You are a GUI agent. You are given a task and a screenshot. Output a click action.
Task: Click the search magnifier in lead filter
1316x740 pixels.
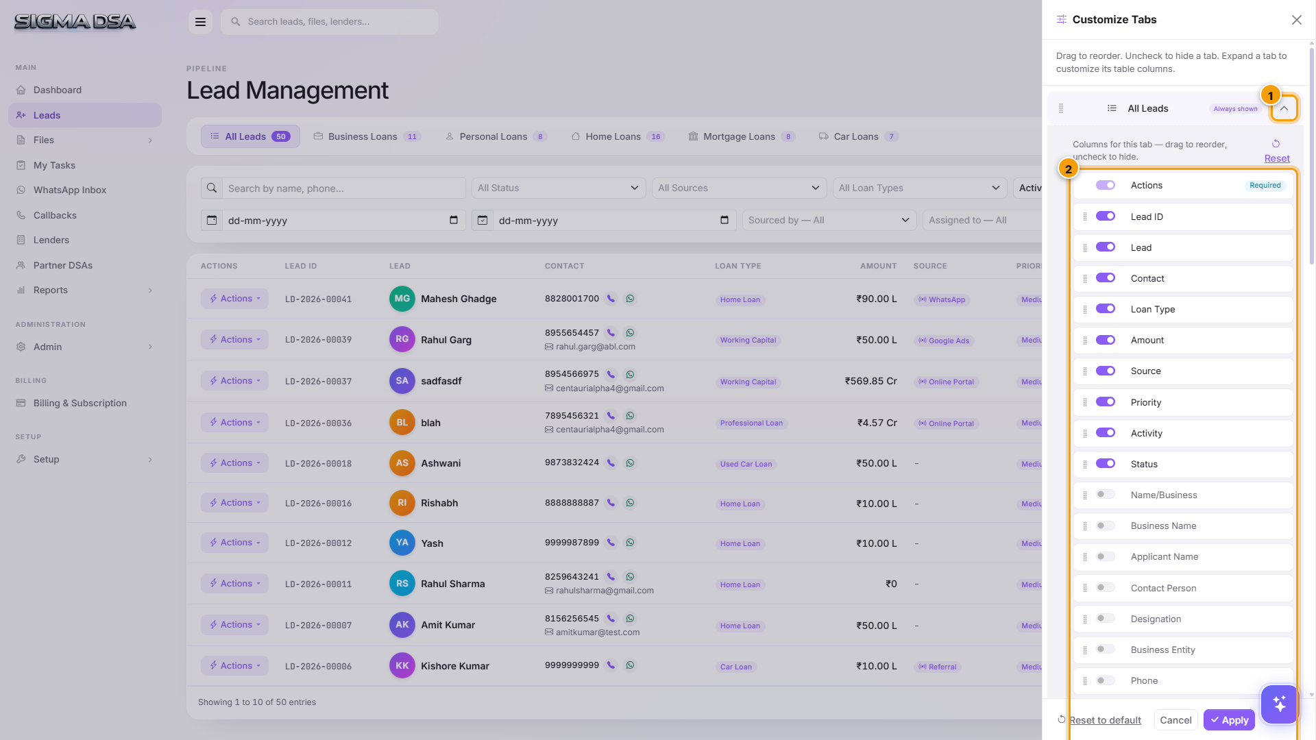click(x=212, y=188)
